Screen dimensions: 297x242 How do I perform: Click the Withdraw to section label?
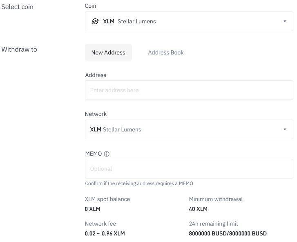coord(19,50)
